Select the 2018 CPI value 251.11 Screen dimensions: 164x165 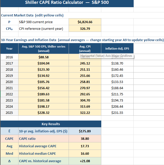(x=85, y=69)
